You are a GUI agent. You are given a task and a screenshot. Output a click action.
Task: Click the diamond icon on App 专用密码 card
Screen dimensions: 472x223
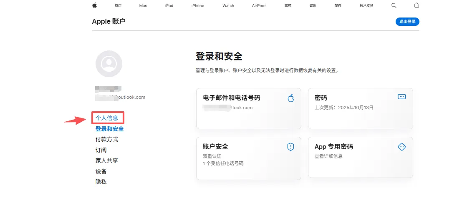coord(402,147)
